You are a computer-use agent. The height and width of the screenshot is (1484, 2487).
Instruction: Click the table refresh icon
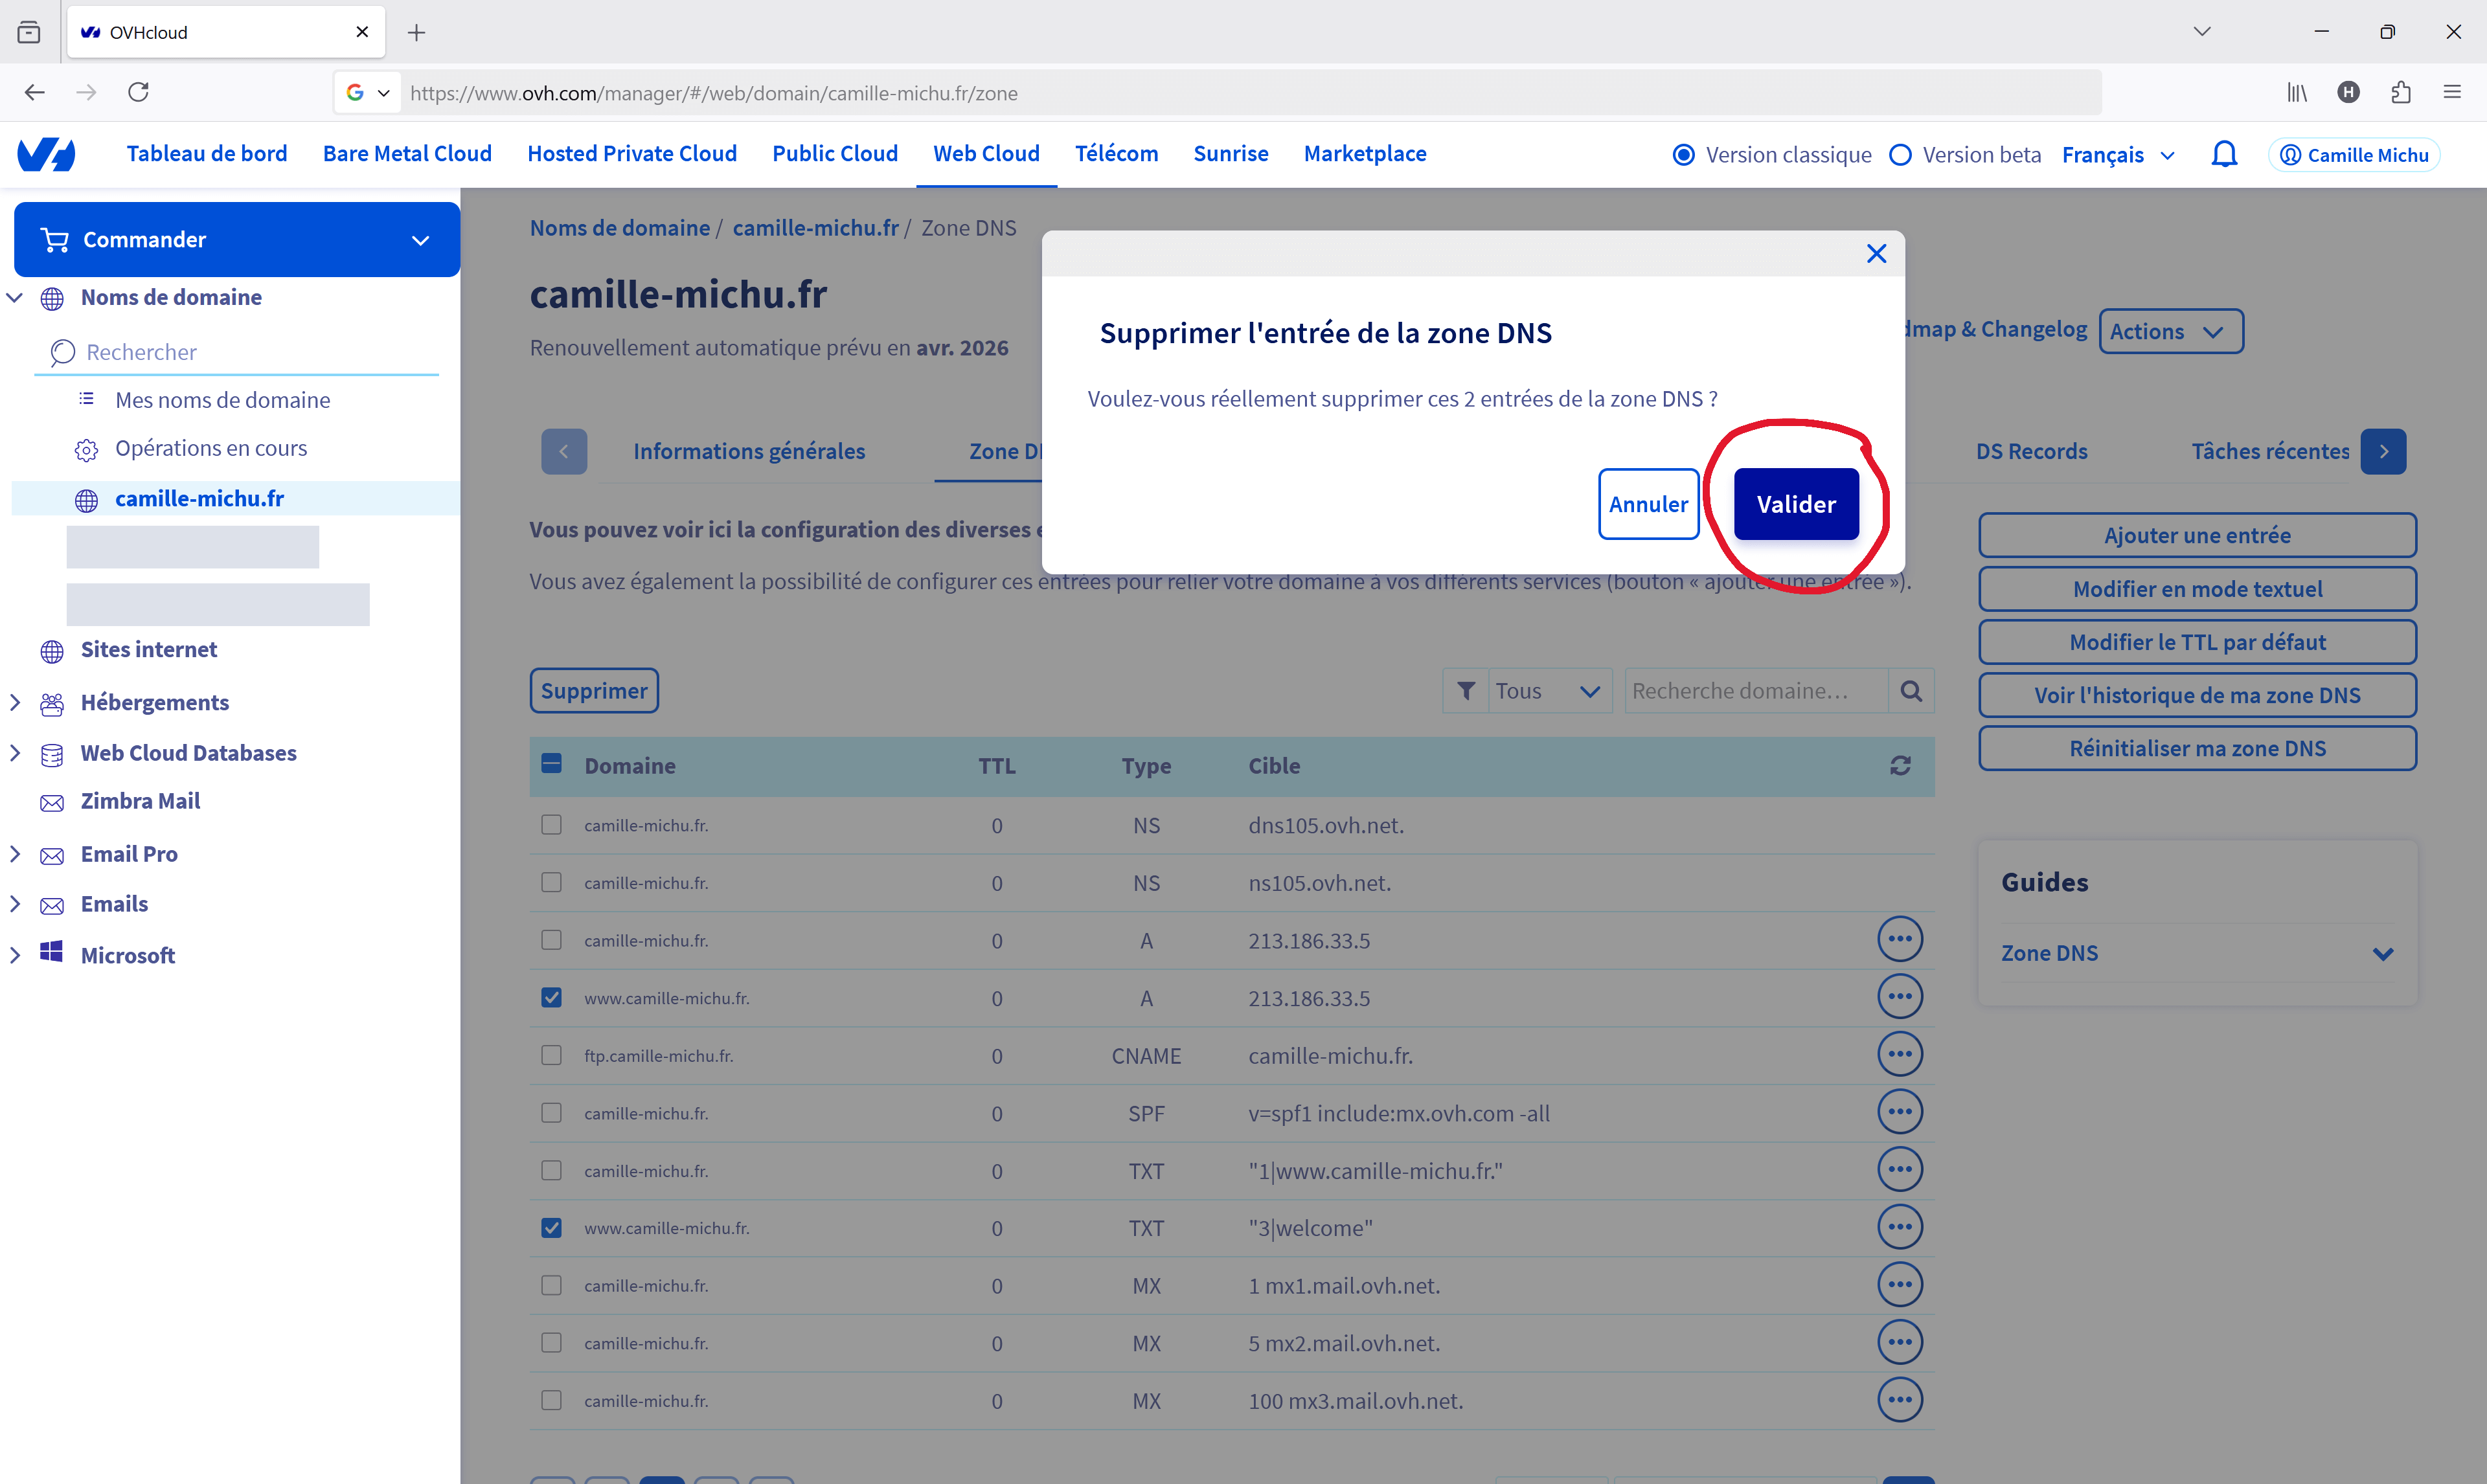point(1900,766)
